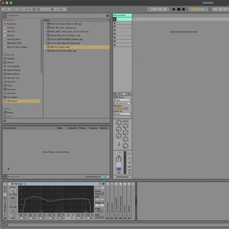Toggle the metronome in the top bar

(x=52, y=9)
